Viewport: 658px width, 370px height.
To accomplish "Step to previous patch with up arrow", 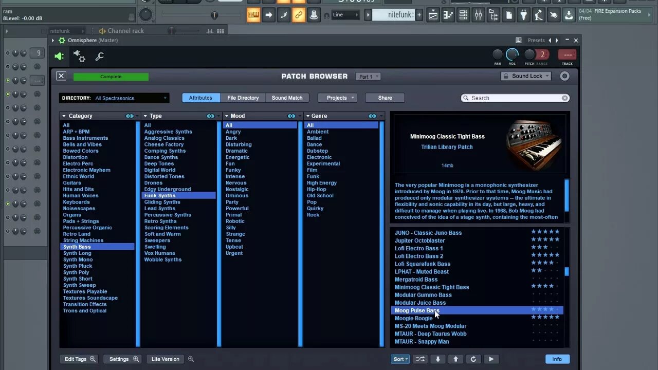I will coord(455,359).
